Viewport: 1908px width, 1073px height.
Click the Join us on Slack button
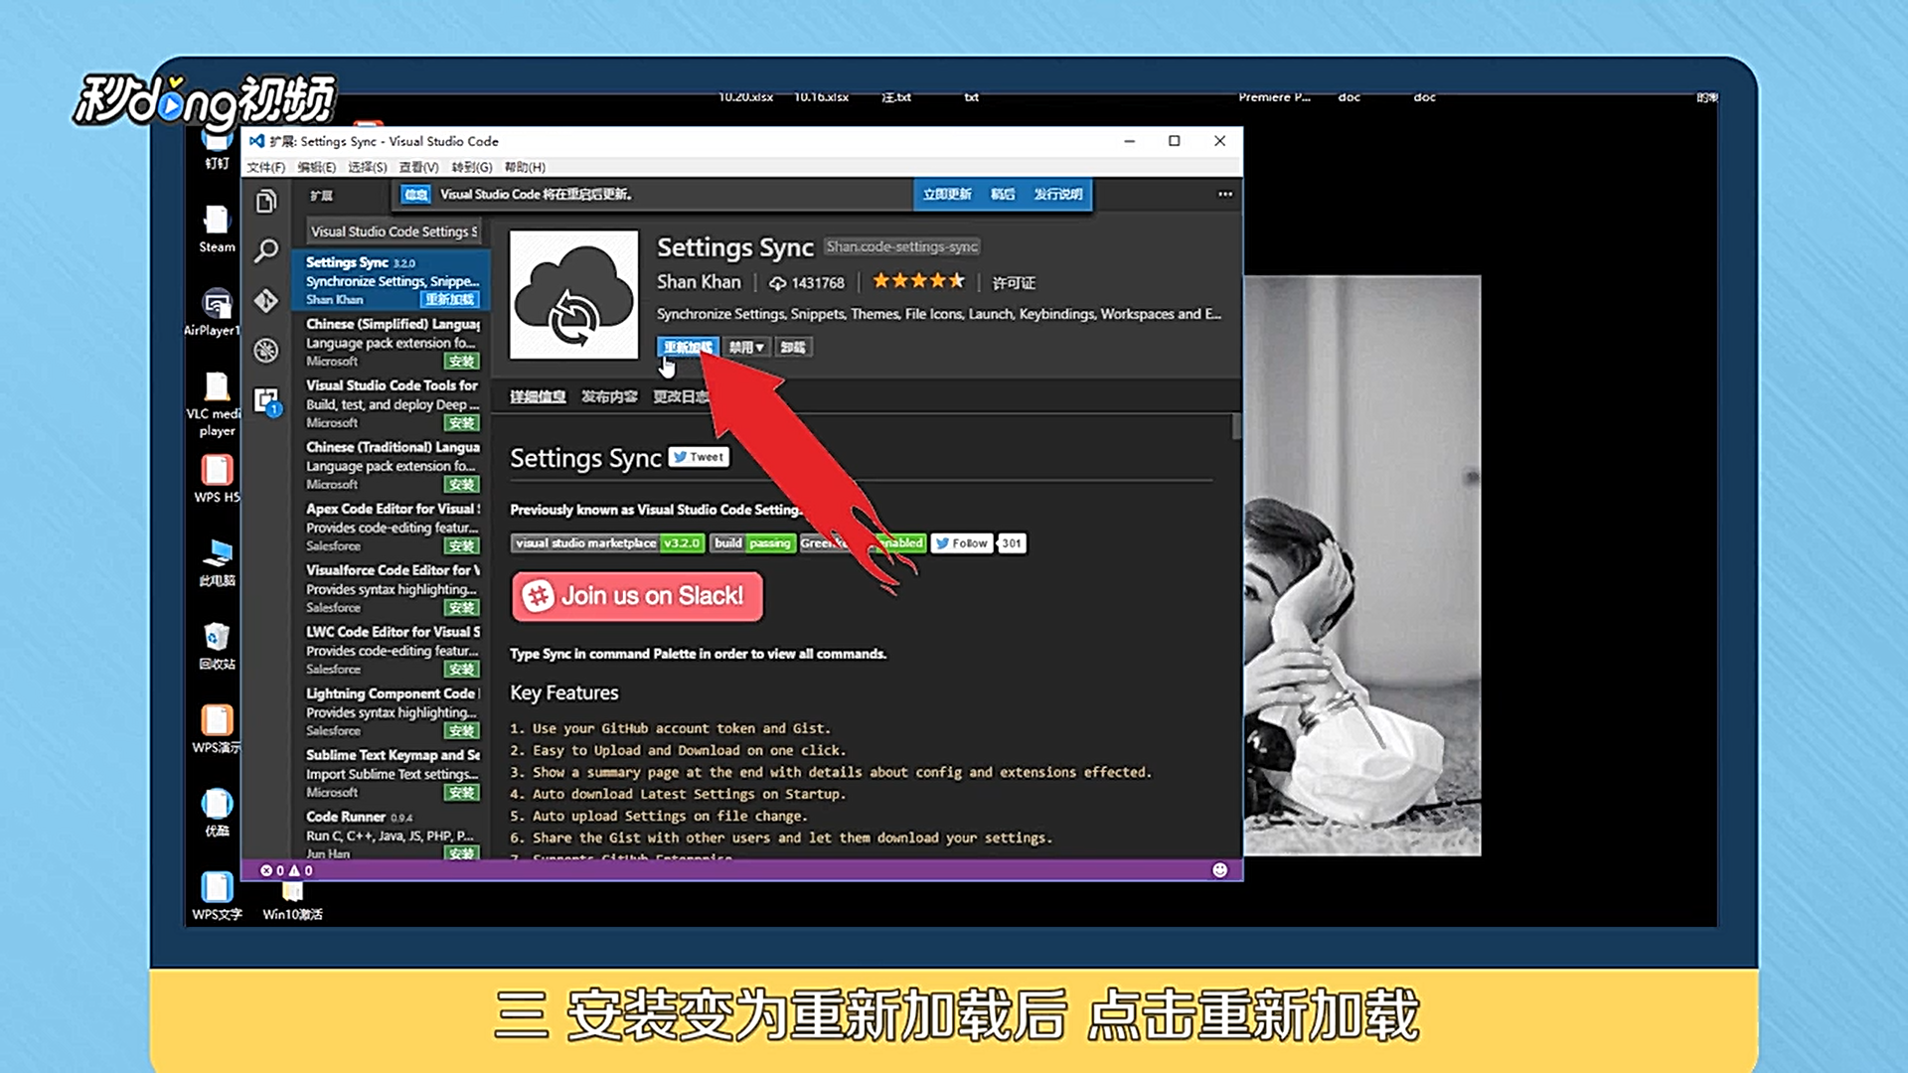tap(637, 596)
